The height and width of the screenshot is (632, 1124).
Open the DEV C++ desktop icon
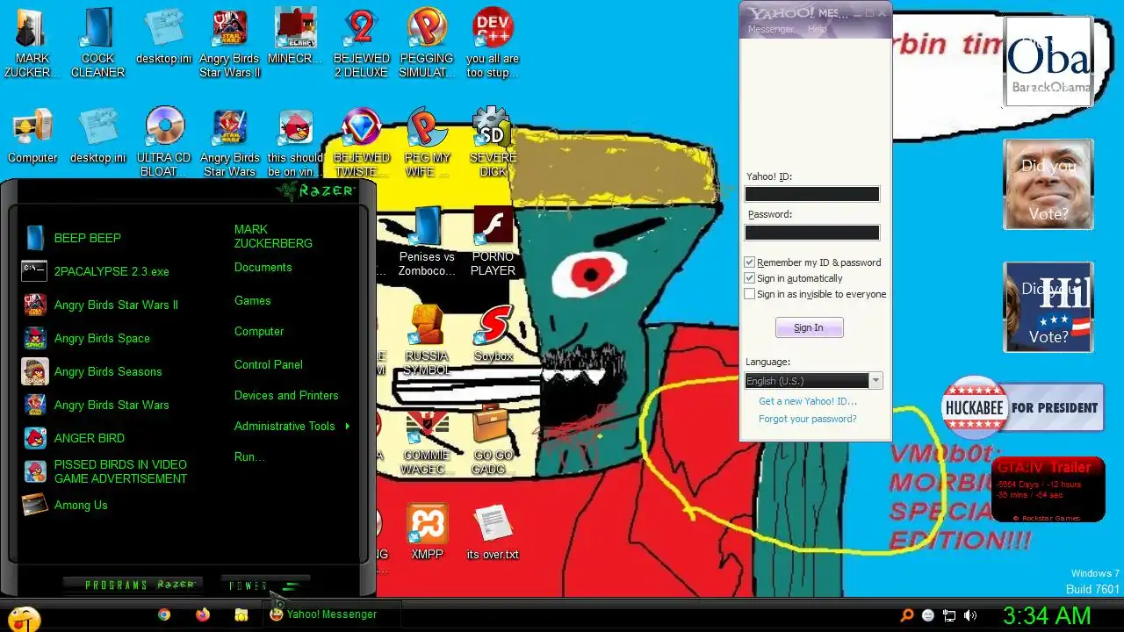493,44
